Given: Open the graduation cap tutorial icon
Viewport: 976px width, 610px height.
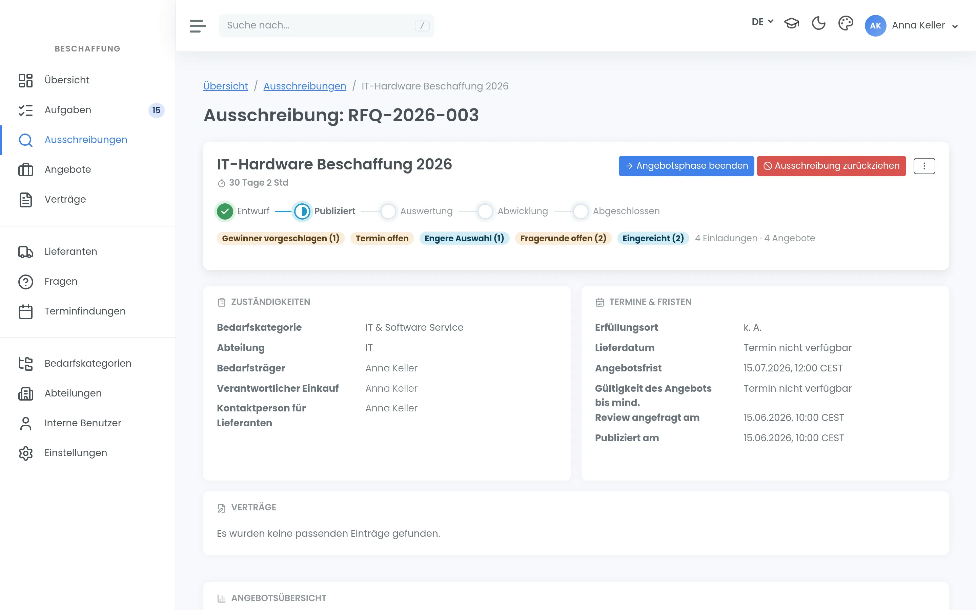Looking at the screenshot, I should (792, 23).
